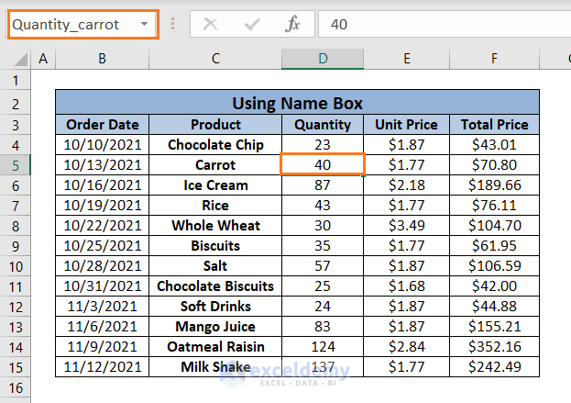Select column F header
Viewport: 571px width, 403px height.
494,59
